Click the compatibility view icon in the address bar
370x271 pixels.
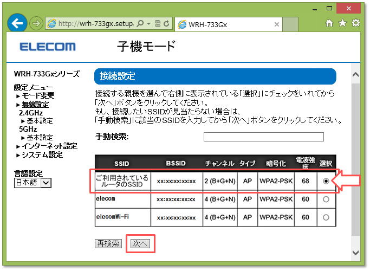158,23
